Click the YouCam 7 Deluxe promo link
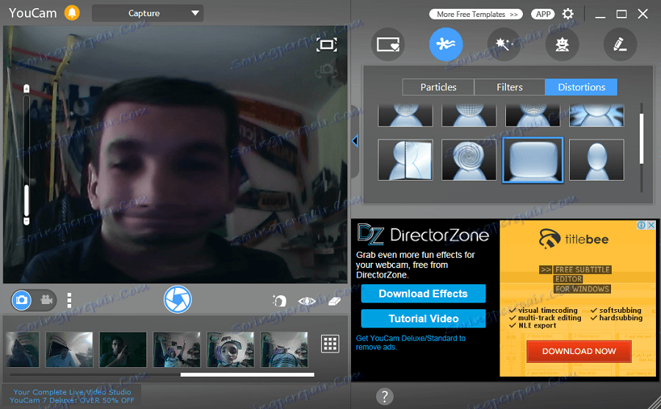Image resolution: width=661 pixels, height=409 pixels. pos(72,396)
